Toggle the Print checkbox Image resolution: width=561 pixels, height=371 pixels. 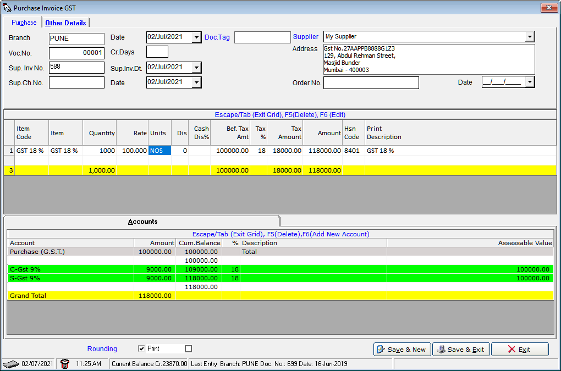141,348
